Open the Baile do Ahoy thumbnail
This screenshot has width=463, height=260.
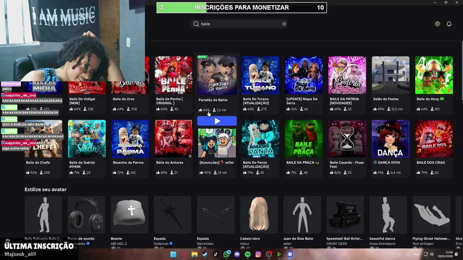click(x=434, y=75)
